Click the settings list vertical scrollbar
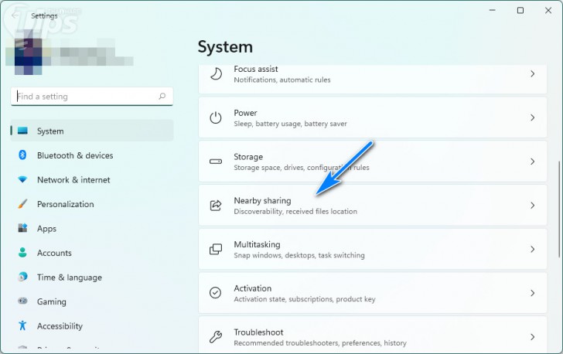Image resolution: width=563 pixels, height=354 pixels. (x=559, y=209)
